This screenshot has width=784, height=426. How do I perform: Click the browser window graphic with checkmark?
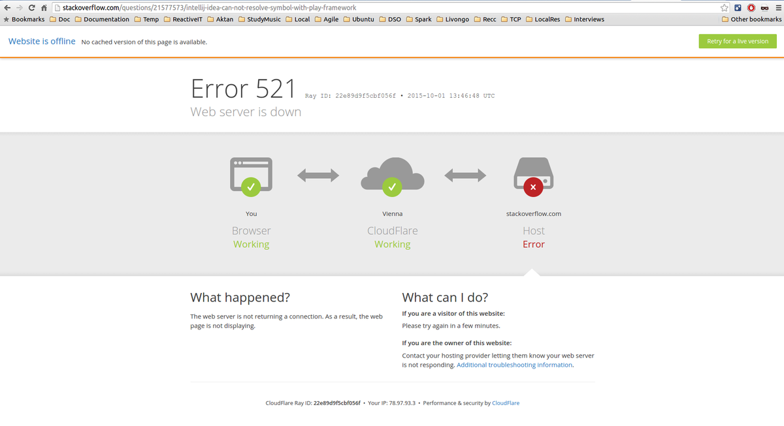click(x=251, y=176)
